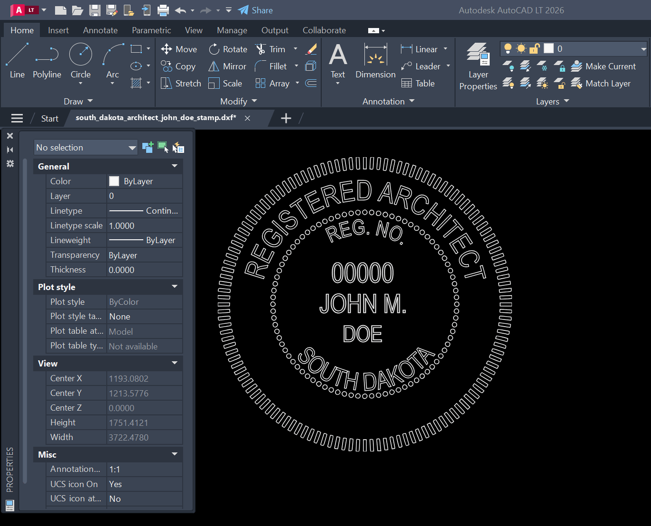The image size is (651, 526).
Task: Activate the Array command
Action: point(272,84)
